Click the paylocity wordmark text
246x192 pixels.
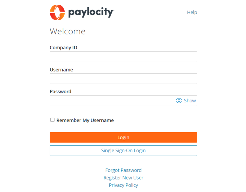pos(91,12)
